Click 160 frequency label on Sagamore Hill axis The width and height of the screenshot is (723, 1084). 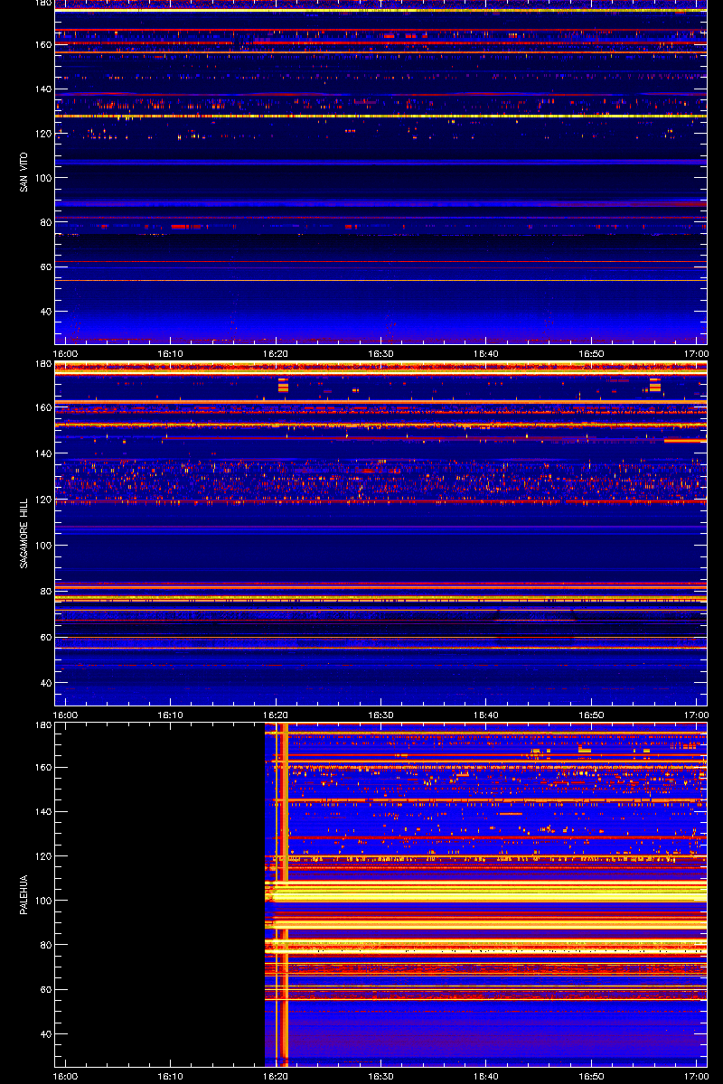43,407
